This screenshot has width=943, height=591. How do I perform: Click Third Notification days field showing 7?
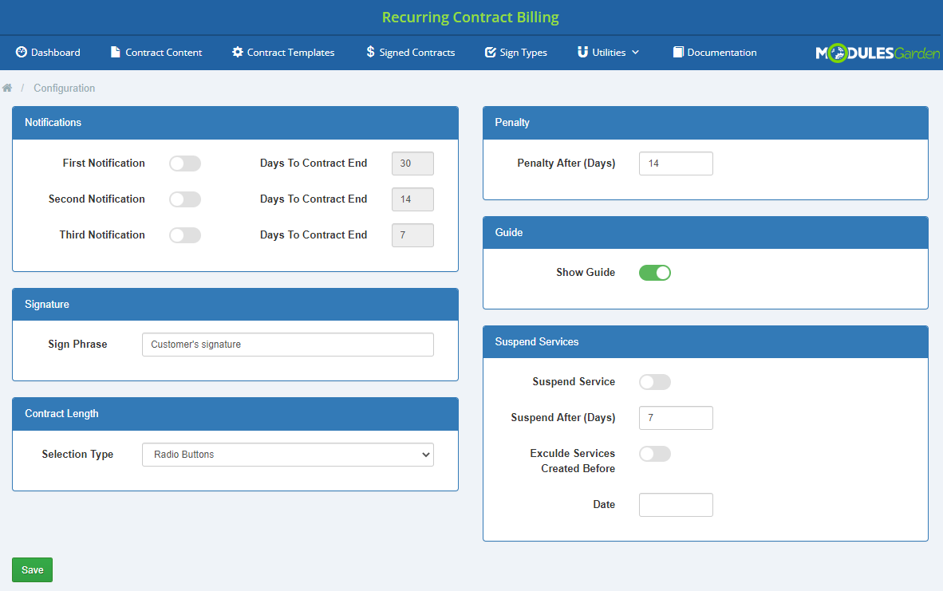click(412, 235)
